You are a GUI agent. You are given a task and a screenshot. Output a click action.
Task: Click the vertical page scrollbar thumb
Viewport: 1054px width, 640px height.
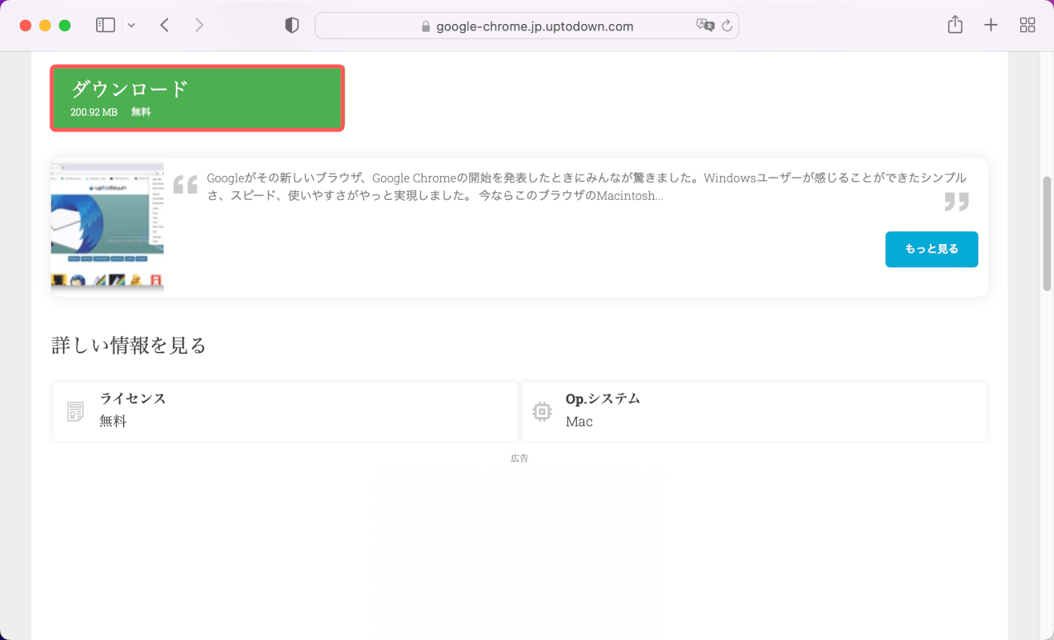[x=1046, y=234]
